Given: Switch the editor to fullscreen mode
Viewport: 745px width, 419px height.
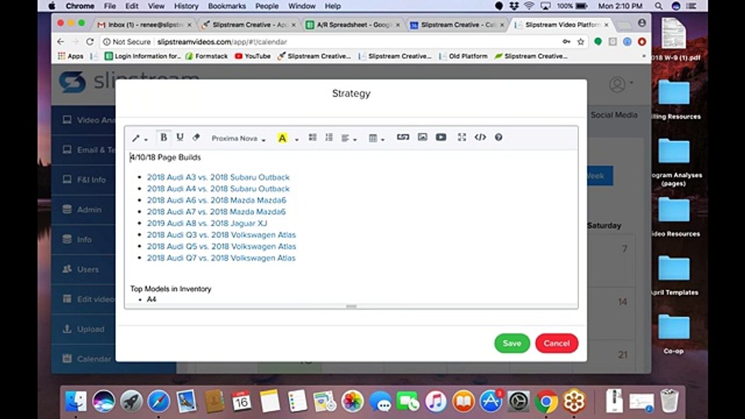Looking at the screenshot, I should [462, 137].
